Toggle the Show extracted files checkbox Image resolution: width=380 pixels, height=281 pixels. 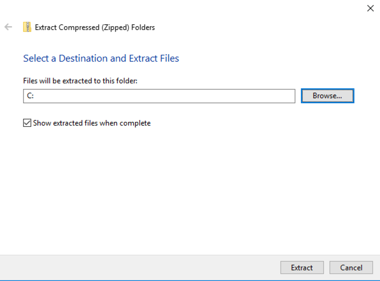point(27,123)
